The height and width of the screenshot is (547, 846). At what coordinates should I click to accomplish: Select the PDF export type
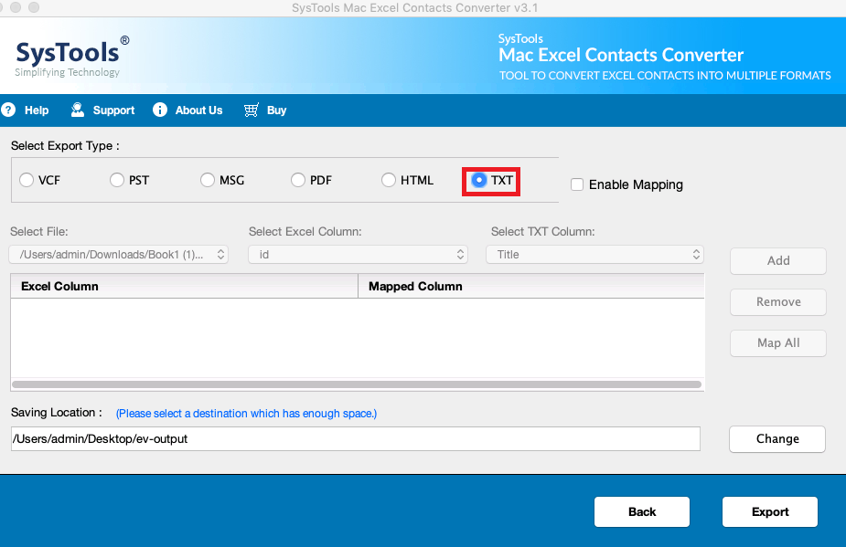[297, 180]
